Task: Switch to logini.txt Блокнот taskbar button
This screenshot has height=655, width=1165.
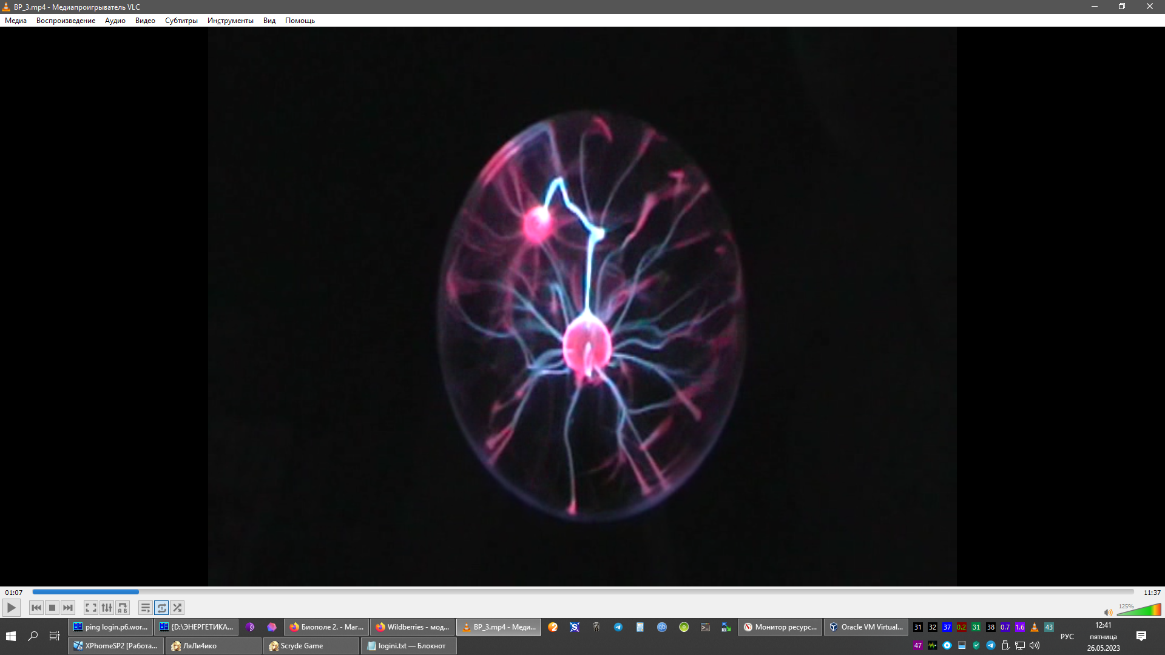Action: pos(408,646)
